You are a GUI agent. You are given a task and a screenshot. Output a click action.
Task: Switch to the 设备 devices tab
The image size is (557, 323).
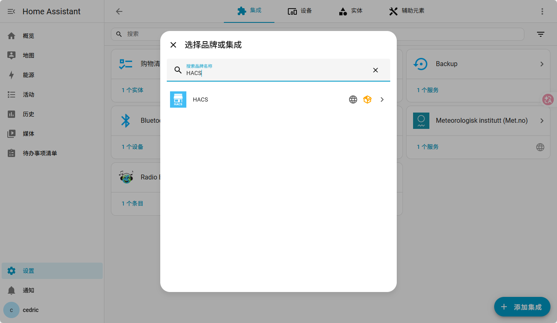[300, 11]
